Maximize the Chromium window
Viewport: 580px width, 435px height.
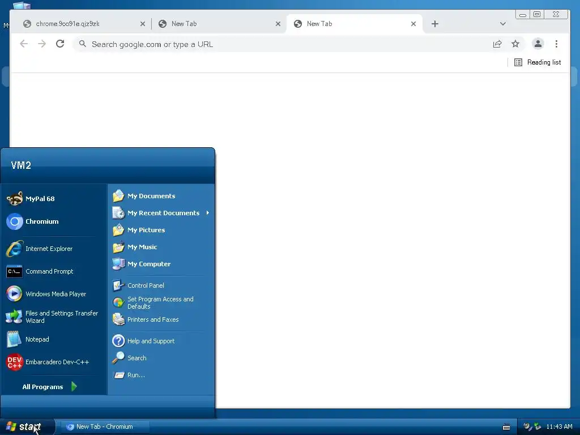coord(537,14)
